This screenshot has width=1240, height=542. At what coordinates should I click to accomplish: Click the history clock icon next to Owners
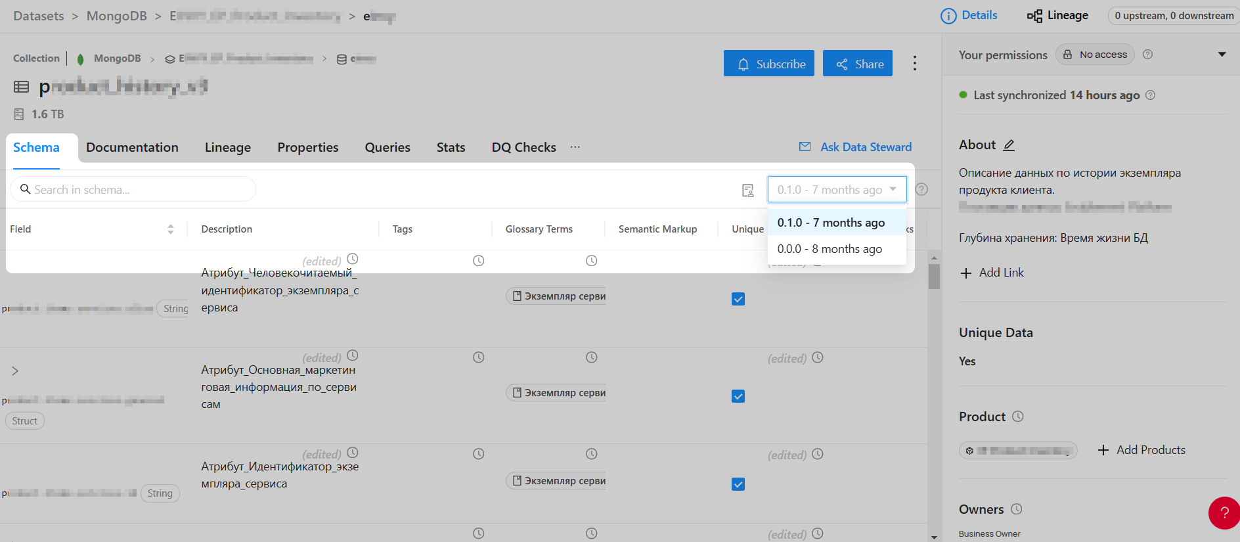point(1016,509)
